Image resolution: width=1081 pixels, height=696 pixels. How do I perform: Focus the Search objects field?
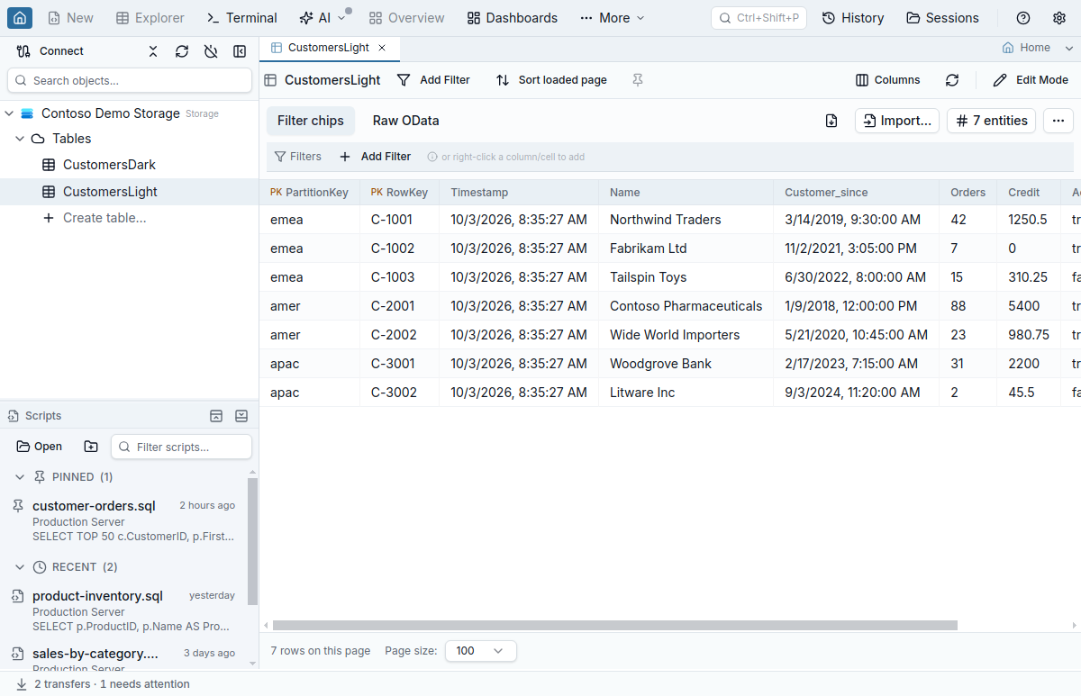(130, 80)
